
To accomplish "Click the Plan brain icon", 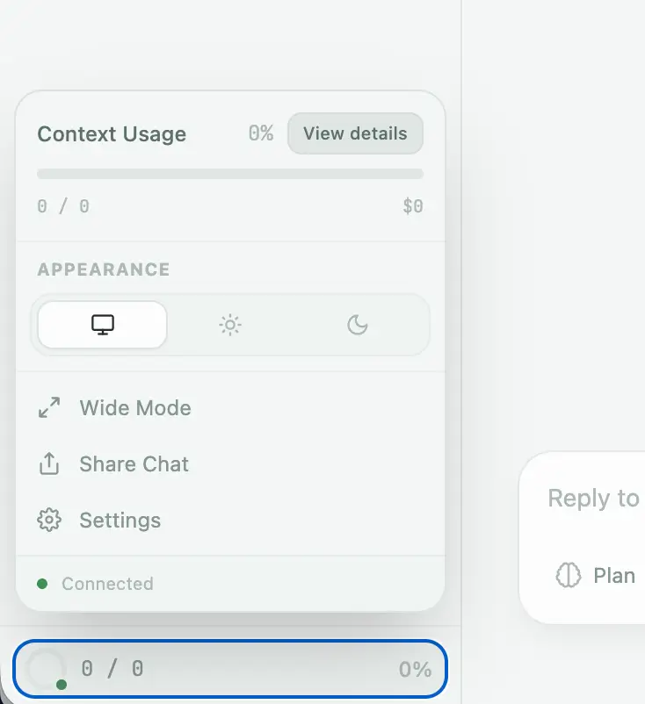I will pyautogui.click(x=569, y=576).
